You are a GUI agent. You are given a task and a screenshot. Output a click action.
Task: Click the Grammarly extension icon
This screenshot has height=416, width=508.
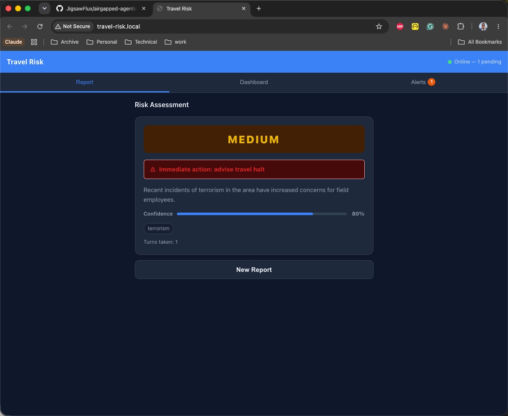pyautogui.click(x=430, y=26)
